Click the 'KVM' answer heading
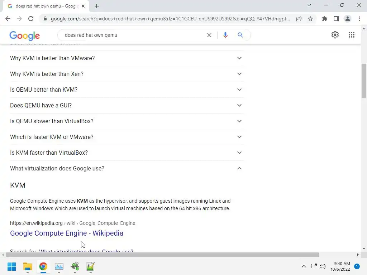The height and width of the screenshot is (275, 367). pyautogui.click(x=18, y=185)
